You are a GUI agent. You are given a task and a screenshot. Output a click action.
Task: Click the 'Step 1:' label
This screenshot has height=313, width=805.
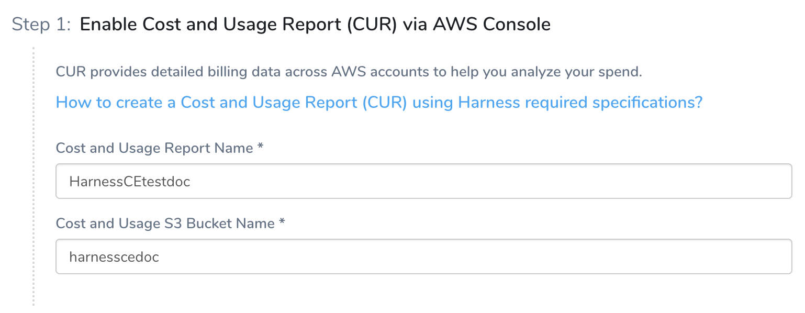coord(41,24)
